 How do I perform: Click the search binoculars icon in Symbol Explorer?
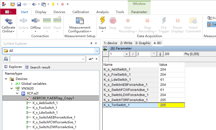pyautogui.click(x=6, y=59)
